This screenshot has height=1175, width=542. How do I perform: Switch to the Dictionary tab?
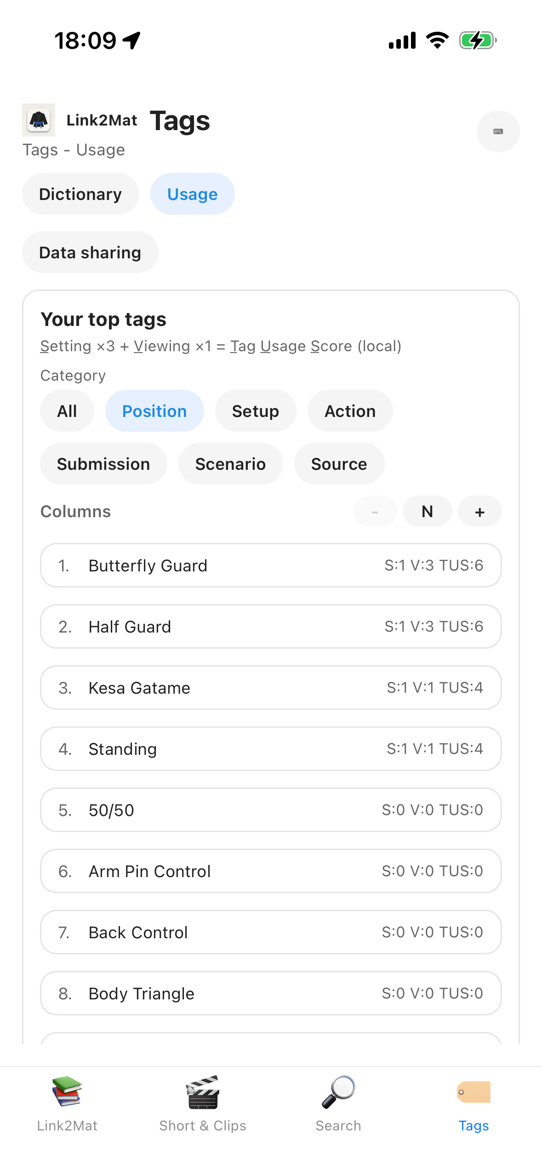click(80, 194)
